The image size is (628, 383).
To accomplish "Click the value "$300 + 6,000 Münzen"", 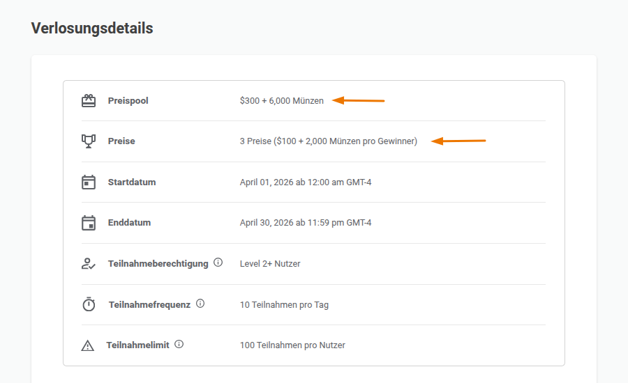I will [x=282, y=101].
